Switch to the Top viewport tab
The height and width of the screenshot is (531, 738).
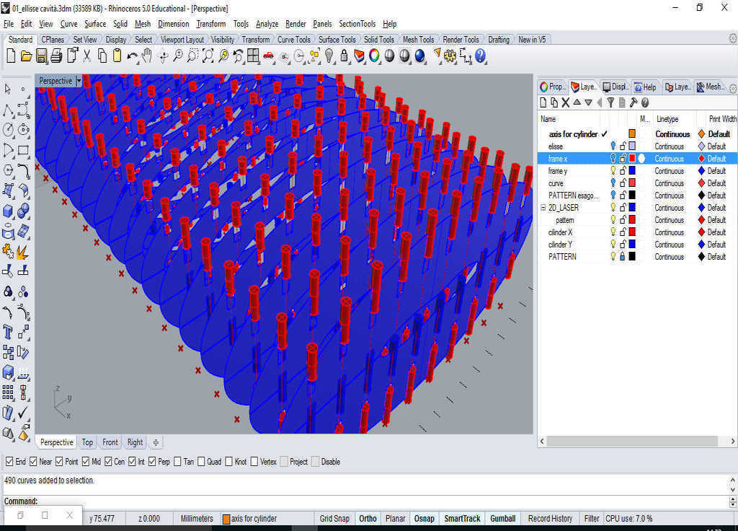point(87,442)
